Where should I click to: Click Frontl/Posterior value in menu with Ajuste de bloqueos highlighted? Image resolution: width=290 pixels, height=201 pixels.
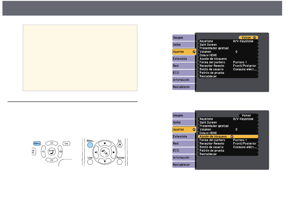[x=245, y=144]
